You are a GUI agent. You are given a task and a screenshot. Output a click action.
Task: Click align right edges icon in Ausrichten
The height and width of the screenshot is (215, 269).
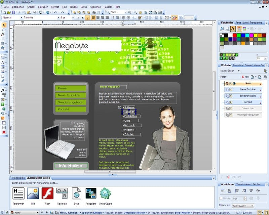click(x=244, y=191)
